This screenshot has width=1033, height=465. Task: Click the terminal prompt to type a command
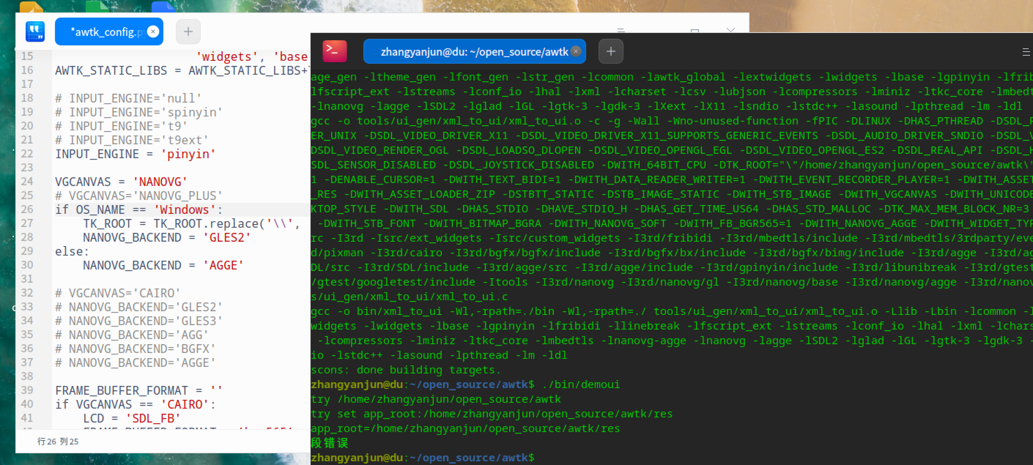[x=562, y=457]
